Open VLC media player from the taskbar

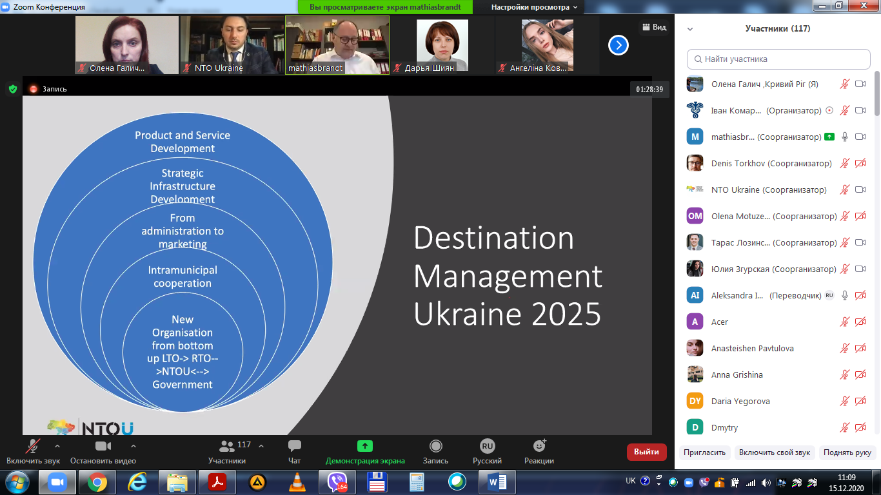pos(297,482)
